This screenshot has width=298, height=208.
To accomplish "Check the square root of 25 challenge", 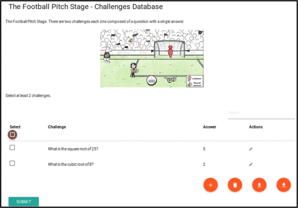I will click(x=12, y=148).
